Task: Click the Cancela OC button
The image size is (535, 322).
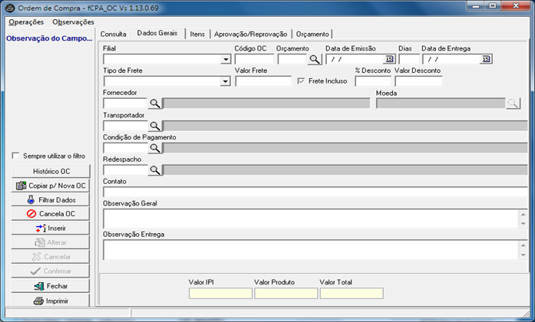Action: point(51,214)
